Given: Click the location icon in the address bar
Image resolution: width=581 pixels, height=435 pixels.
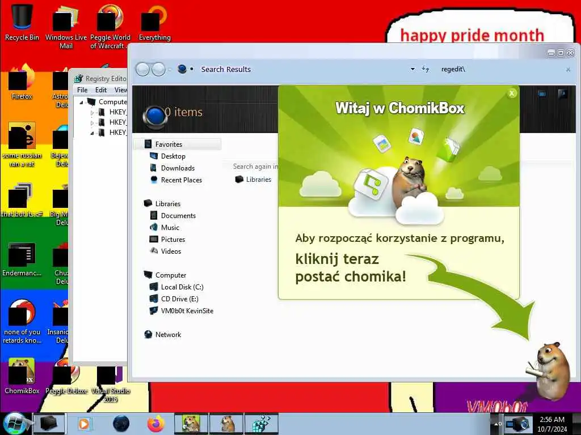Looking at the screenshot, I should pyautogui.click(x=182, y=69).
